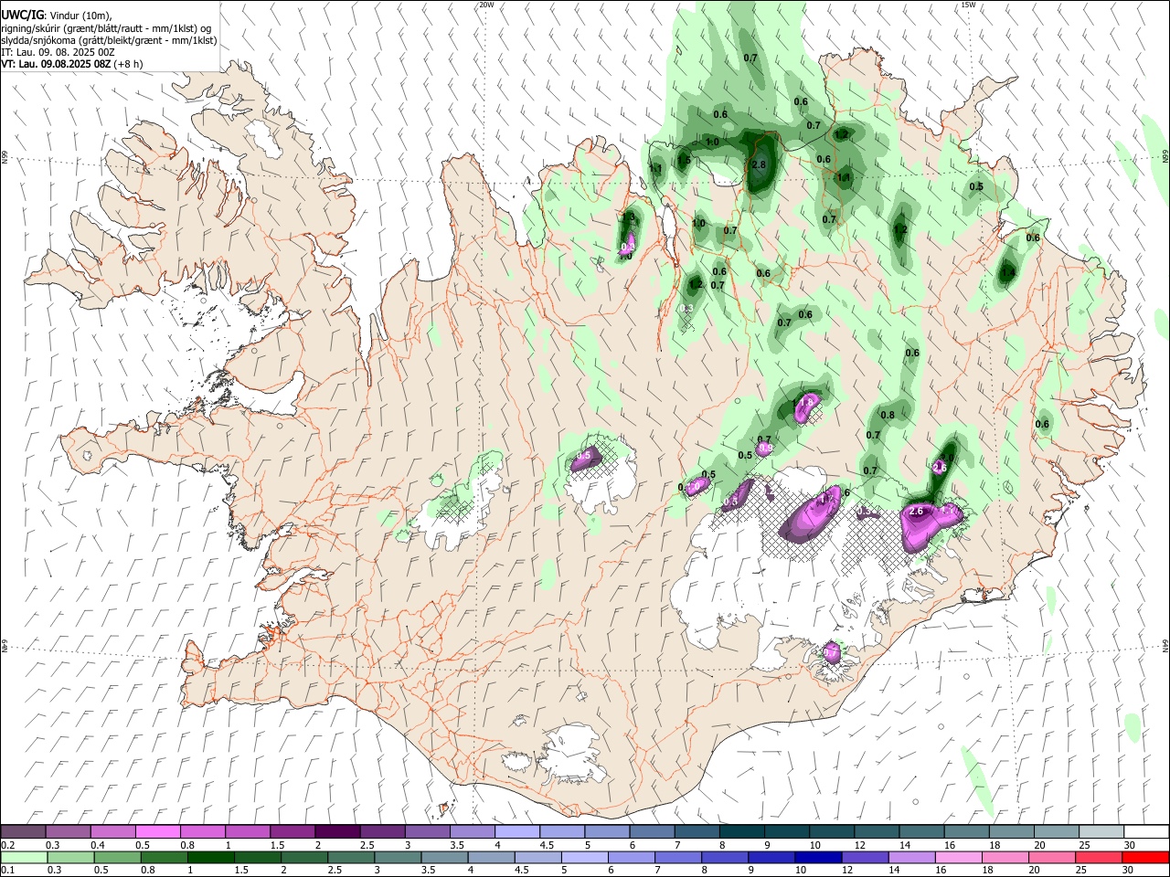Click the 'slydda/snjókoma' legend description line
The height and width of the screenshot is (877, 1170).
point(109,40)
